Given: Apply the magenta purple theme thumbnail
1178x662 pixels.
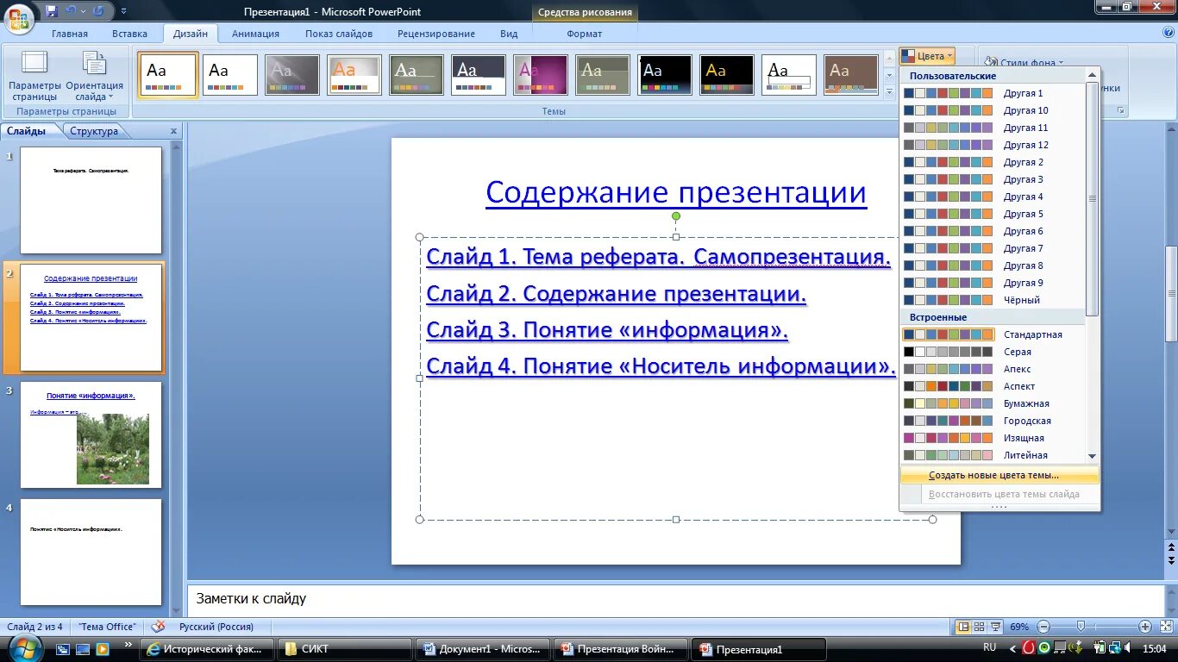Looking at the screenshot, I should pos(541,75).
